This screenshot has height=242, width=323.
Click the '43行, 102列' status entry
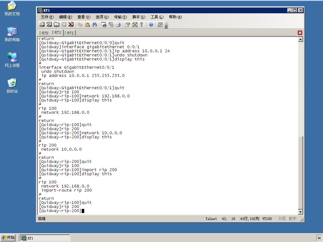(250, 219)
